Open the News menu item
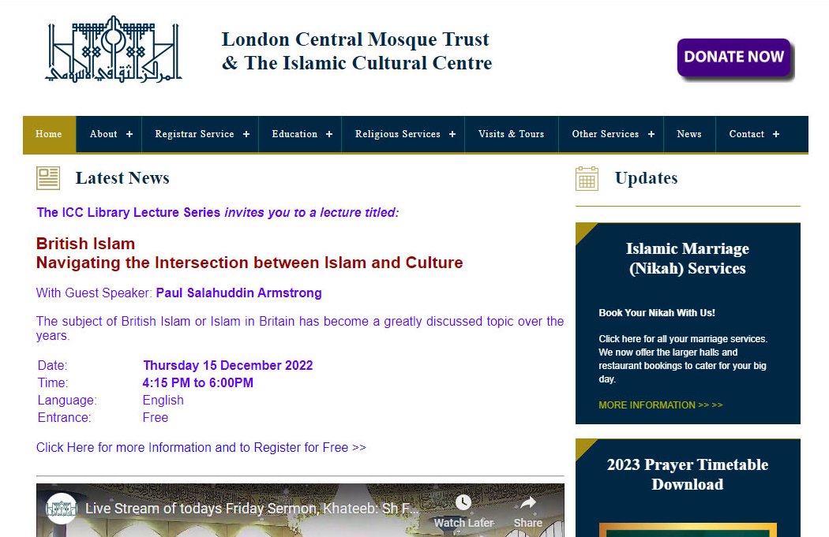 pos(689,134)
